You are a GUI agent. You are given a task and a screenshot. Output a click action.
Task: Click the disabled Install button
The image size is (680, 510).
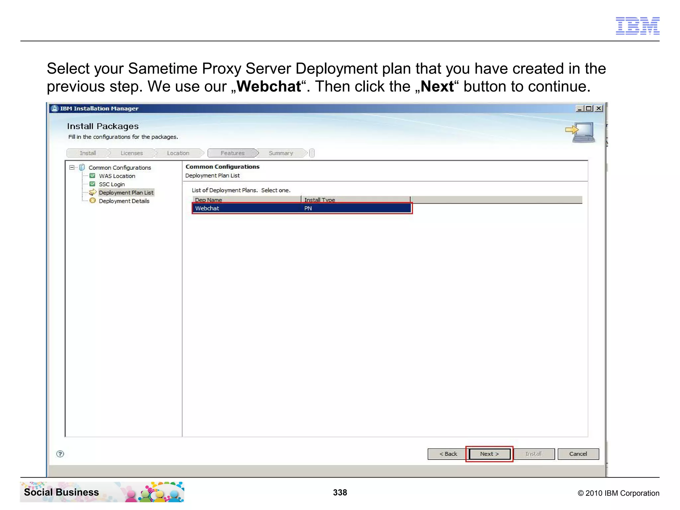point(534,454)
